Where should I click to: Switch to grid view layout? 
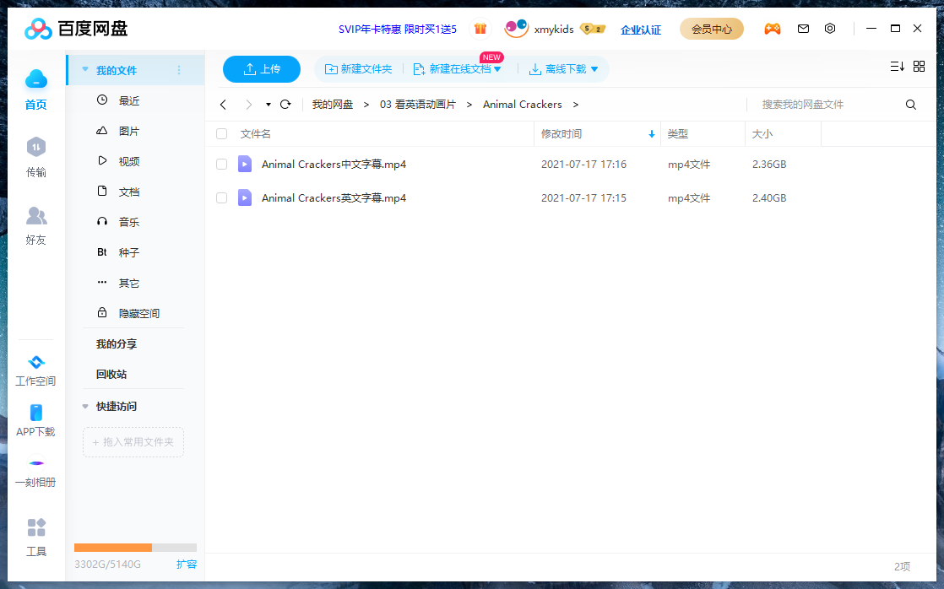(x=919, y=66)
